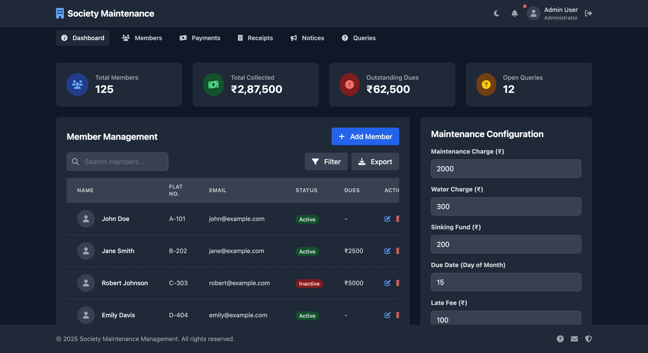Toggle dark mode with the moon icon

click(x=497, y=13)
